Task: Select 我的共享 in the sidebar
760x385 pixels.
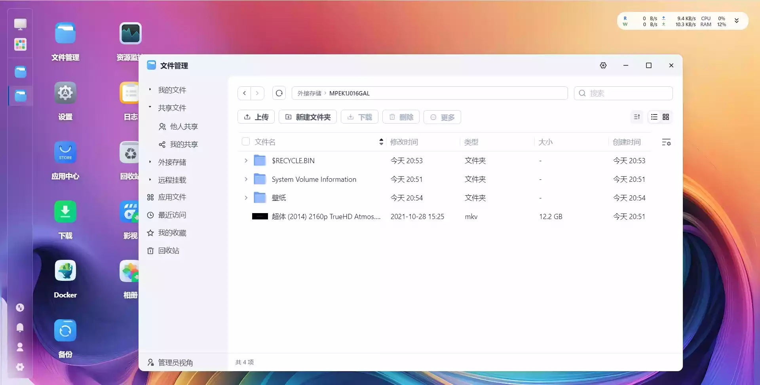Action: pyautogui.click(x=183, y=145)
